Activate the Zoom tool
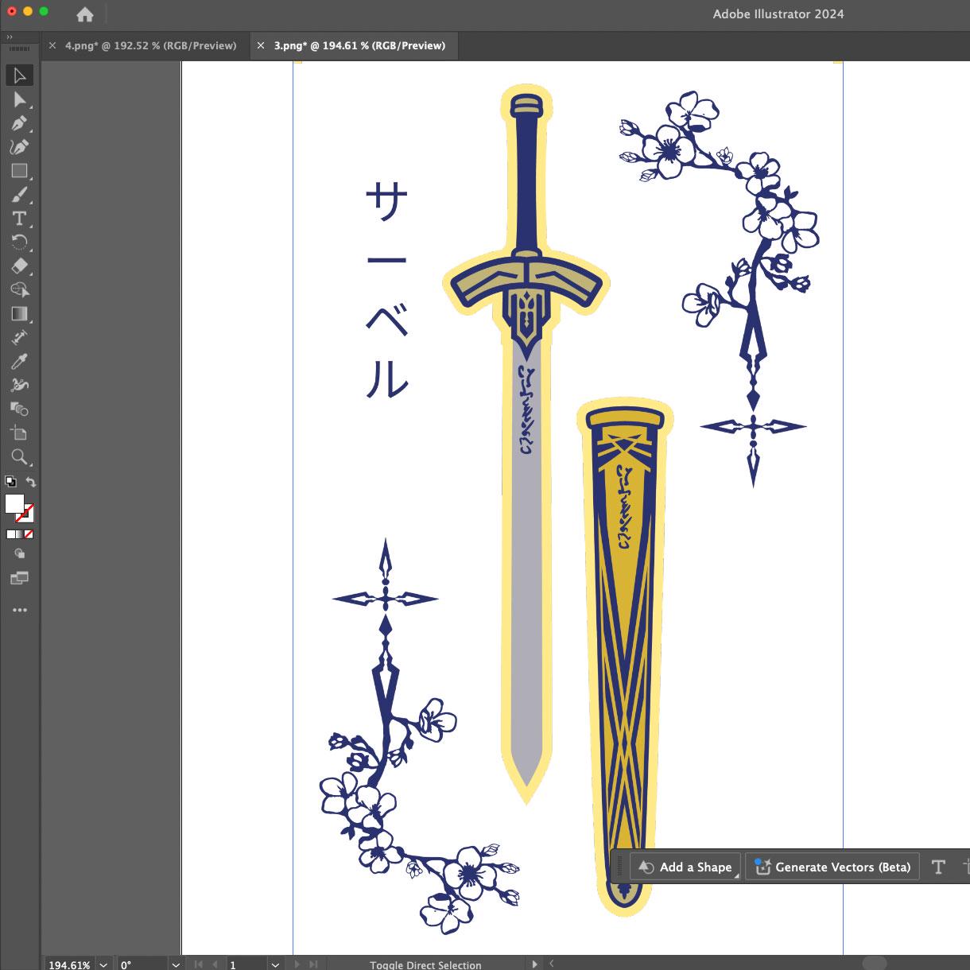Image resolution: width=970 pixels, height=970 pixels. click(19, 457)
